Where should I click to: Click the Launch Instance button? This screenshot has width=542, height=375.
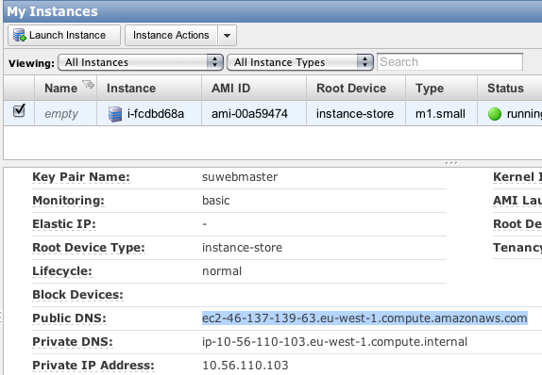click(x=64, y=35)
